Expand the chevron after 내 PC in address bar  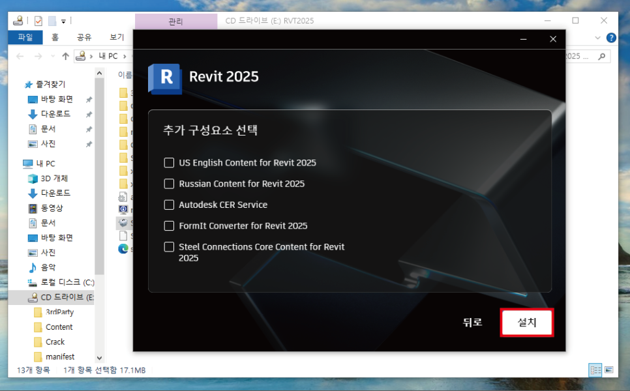tap(125, 56)
